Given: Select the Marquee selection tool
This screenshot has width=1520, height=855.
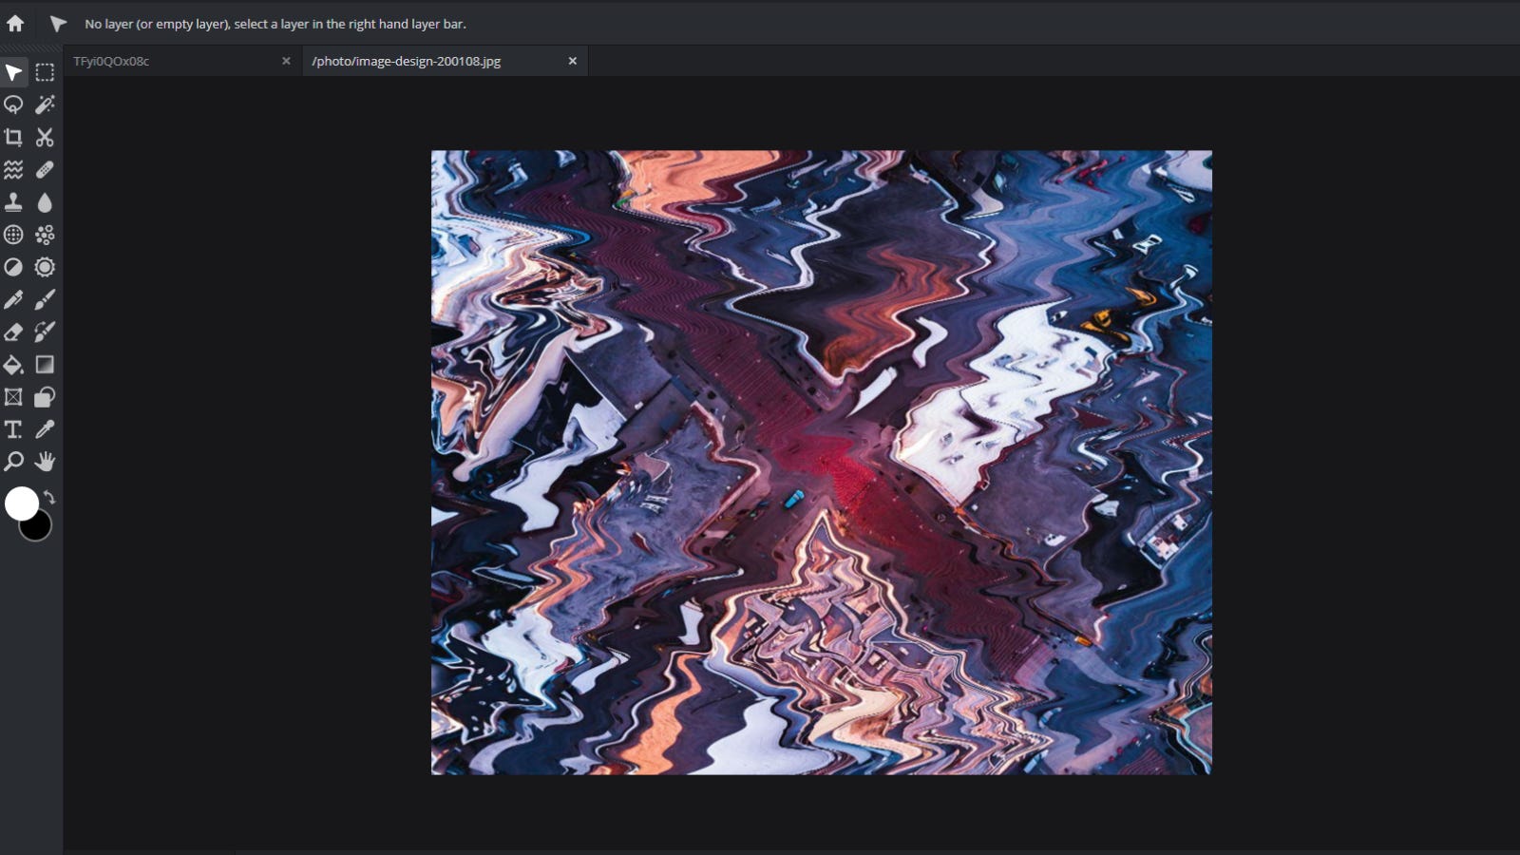Looking at the screenshot, I should click(45, 73).
